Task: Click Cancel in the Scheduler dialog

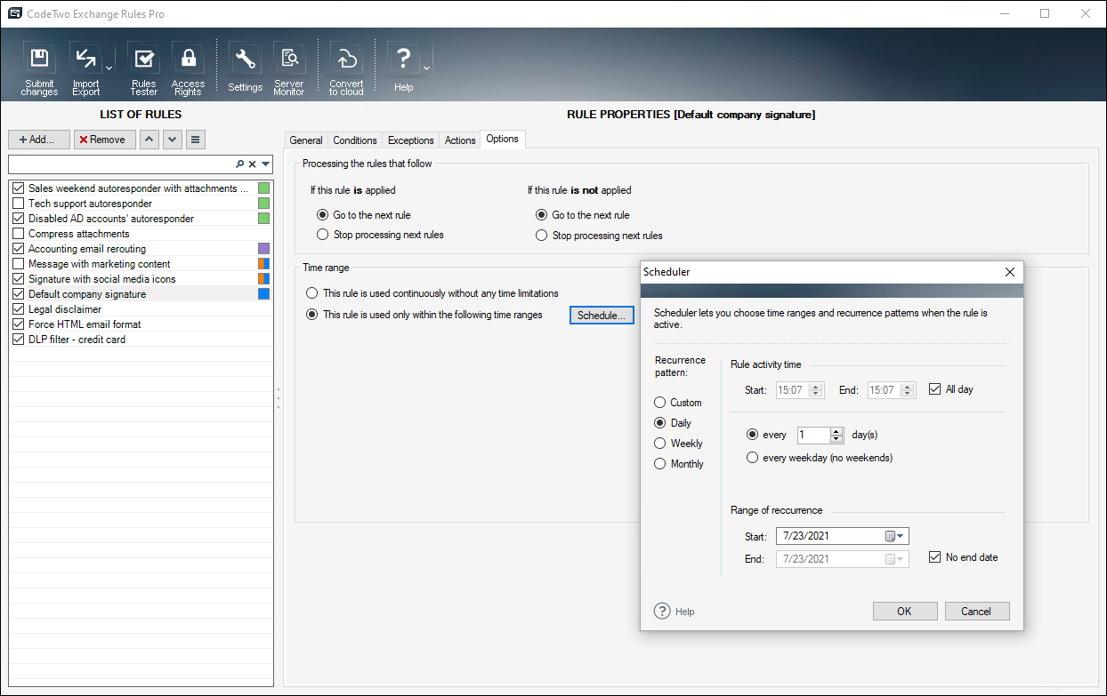Action: click(x=977, y=612)
